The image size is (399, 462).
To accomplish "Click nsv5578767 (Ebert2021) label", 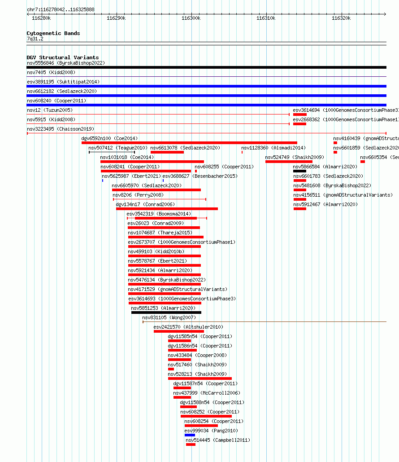I will tap(157, 261).
